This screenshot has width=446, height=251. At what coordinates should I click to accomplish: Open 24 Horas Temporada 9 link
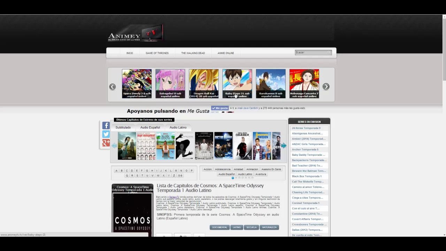306,128
